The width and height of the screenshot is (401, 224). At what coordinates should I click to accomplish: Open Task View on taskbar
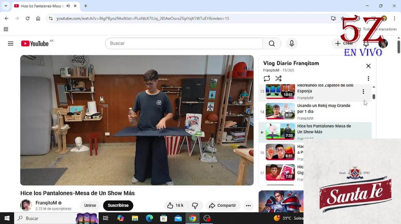[106, 218]
